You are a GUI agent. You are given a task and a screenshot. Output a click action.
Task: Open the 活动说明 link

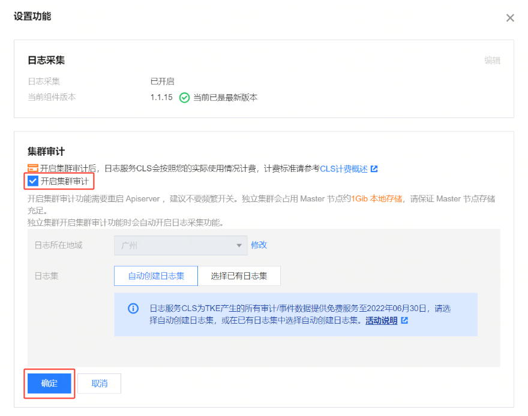click(382, 321)
